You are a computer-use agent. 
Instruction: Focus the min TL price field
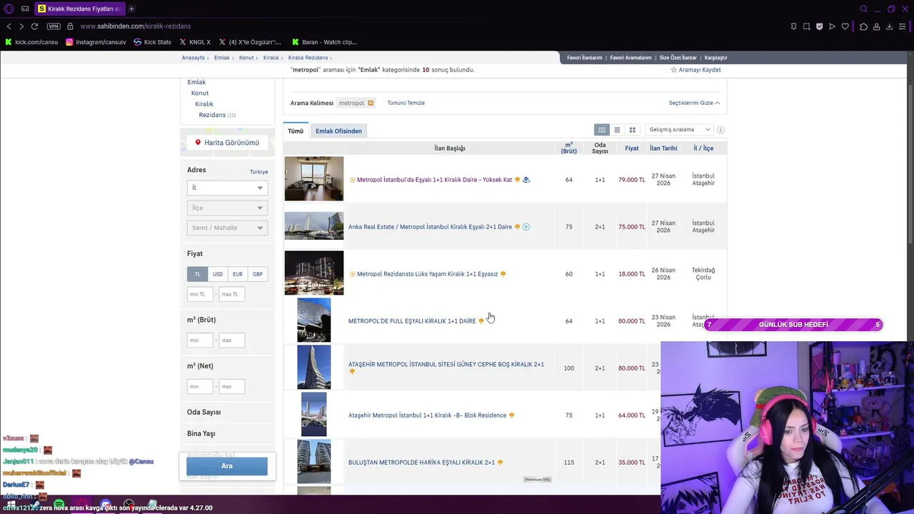[x=201, y=294]
